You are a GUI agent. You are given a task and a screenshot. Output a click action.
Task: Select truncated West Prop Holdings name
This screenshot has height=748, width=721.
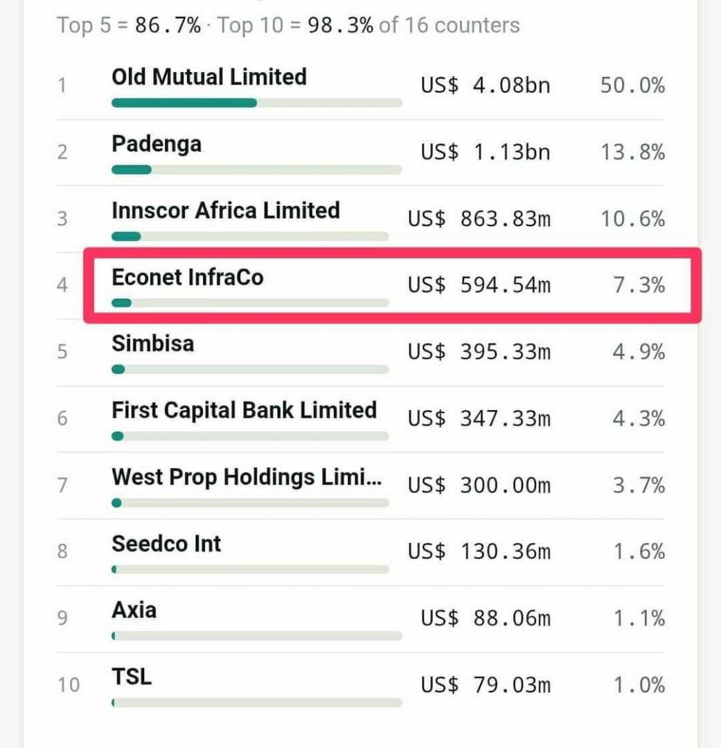pos(247,477)
